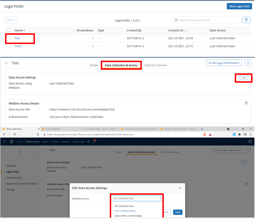255x219 pixels.
Task: Choose Data within a Date Range option
Action: [128, 216]
